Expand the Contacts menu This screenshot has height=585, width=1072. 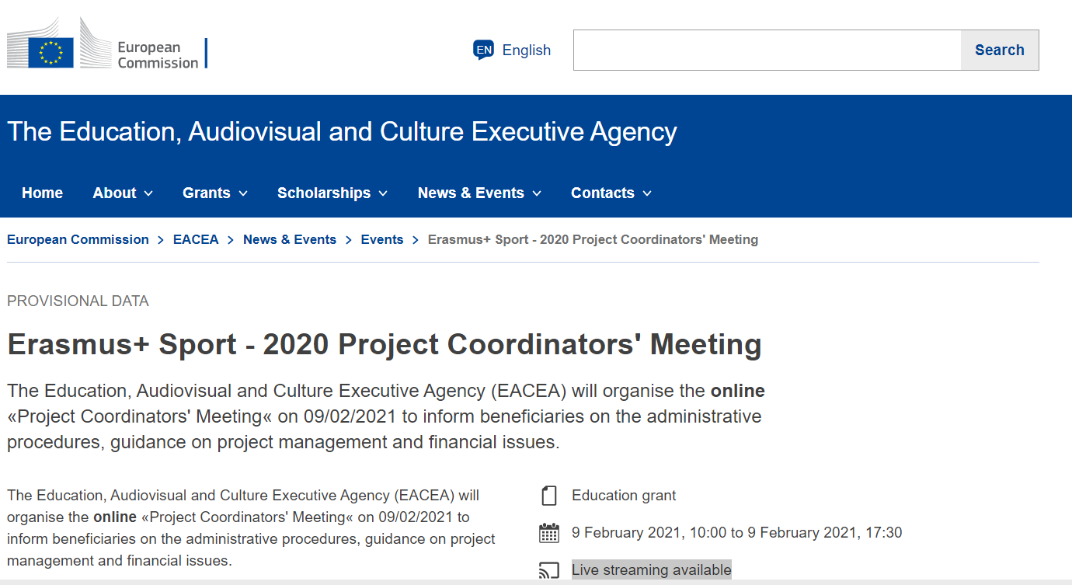pyautogui.click(x=611, y=193)
